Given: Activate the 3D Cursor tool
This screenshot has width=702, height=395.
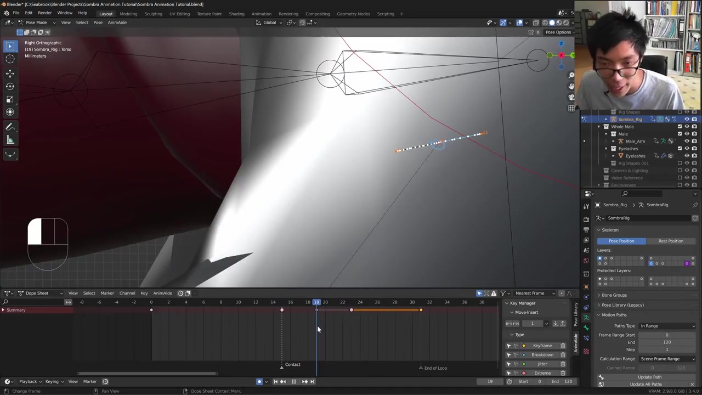Looking at the screenshot, I should 10,59.
